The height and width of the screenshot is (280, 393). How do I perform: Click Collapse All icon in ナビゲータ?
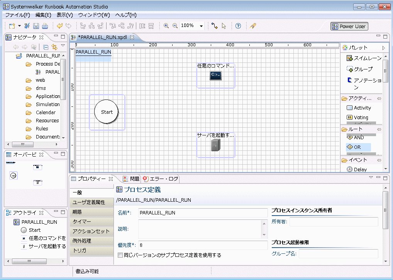coord(46,47)
